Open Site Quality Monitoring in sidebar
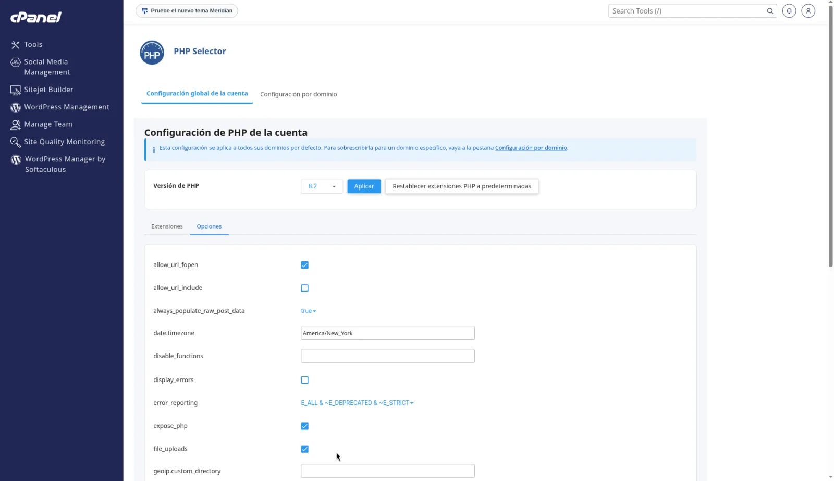The height and width of the screenshot is (481, 834). click(x=65, y=142)
